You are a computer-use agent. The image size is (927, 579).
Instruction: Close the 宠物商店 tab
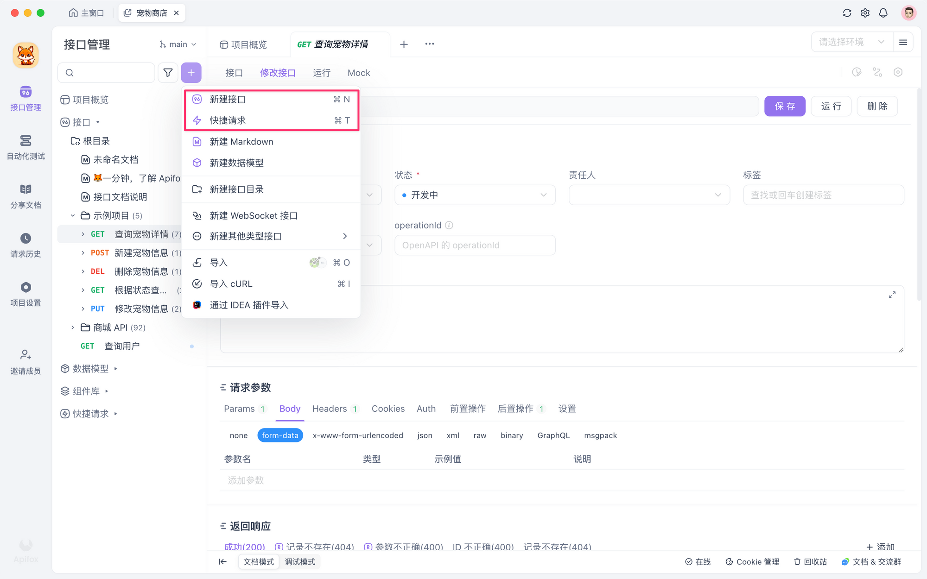coord(176,13)
